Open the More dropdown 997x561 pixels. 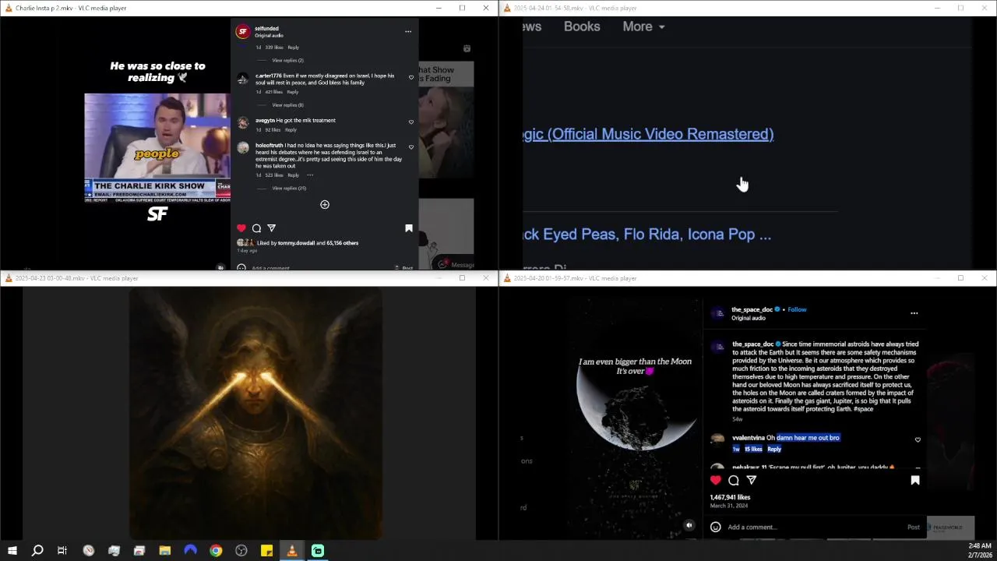pos(643,26)
